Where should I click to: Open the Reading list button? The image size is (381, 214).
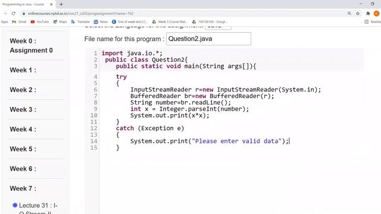click(x=373, y=22)
